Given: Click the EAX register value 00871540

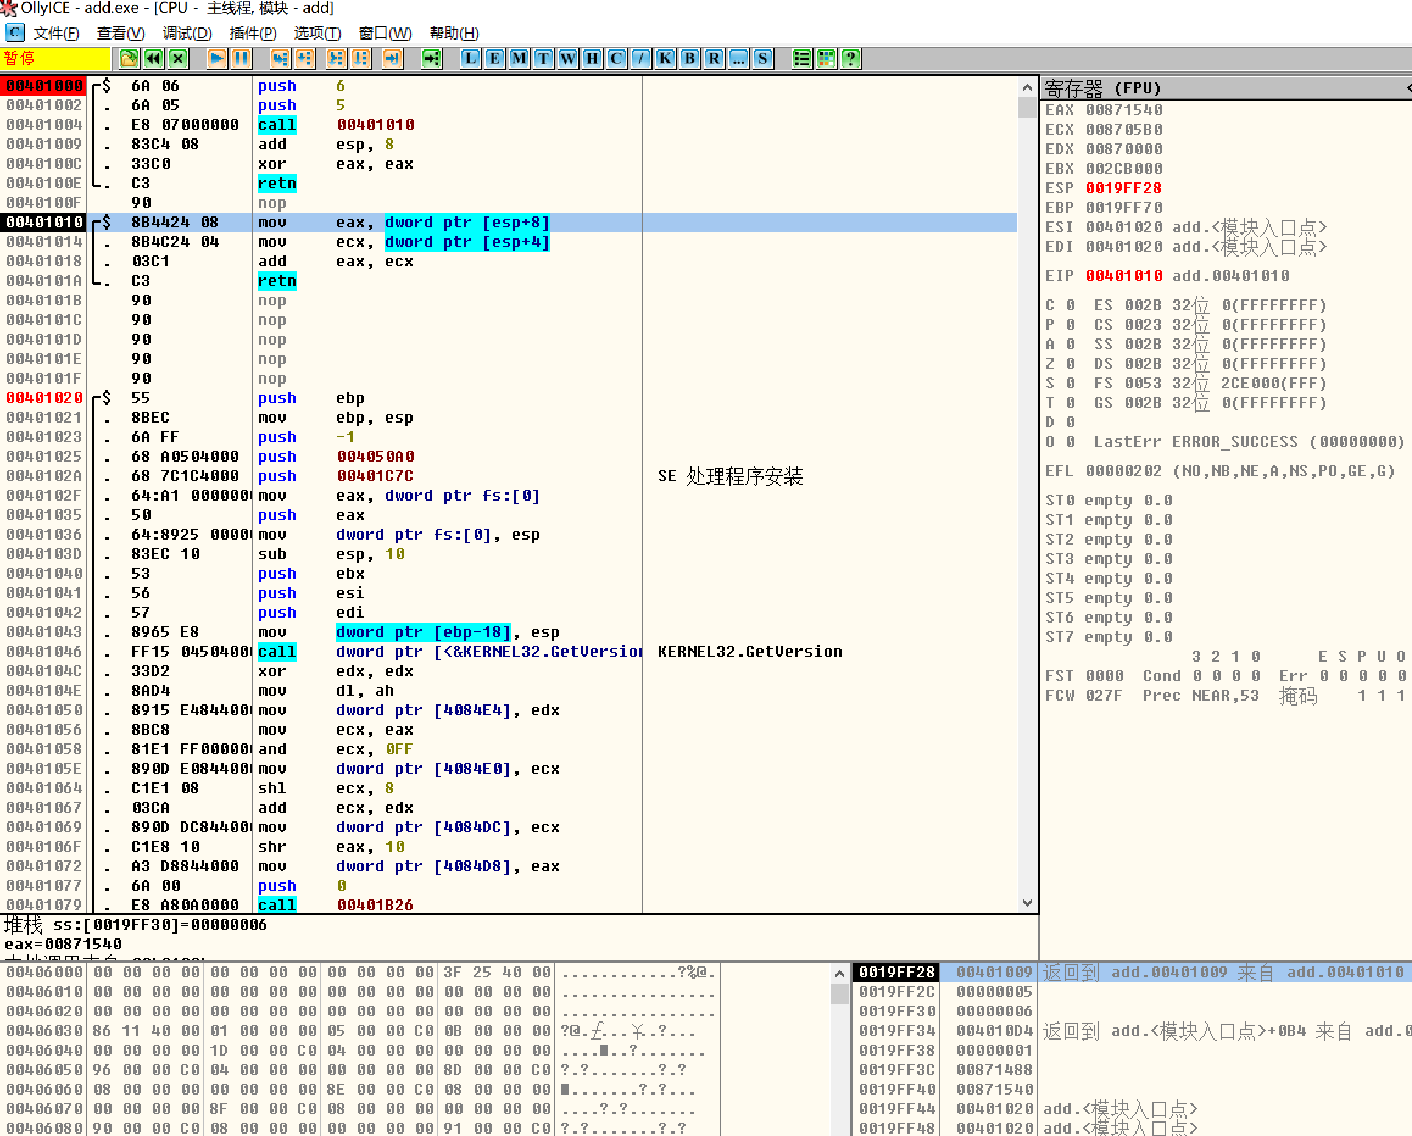Looking at the screenshot, I should 1124,110.
